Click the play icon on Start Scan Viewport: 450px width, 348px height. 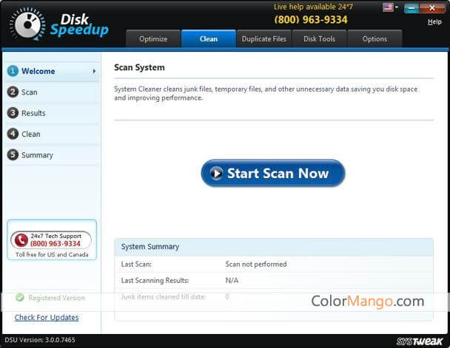216,174
